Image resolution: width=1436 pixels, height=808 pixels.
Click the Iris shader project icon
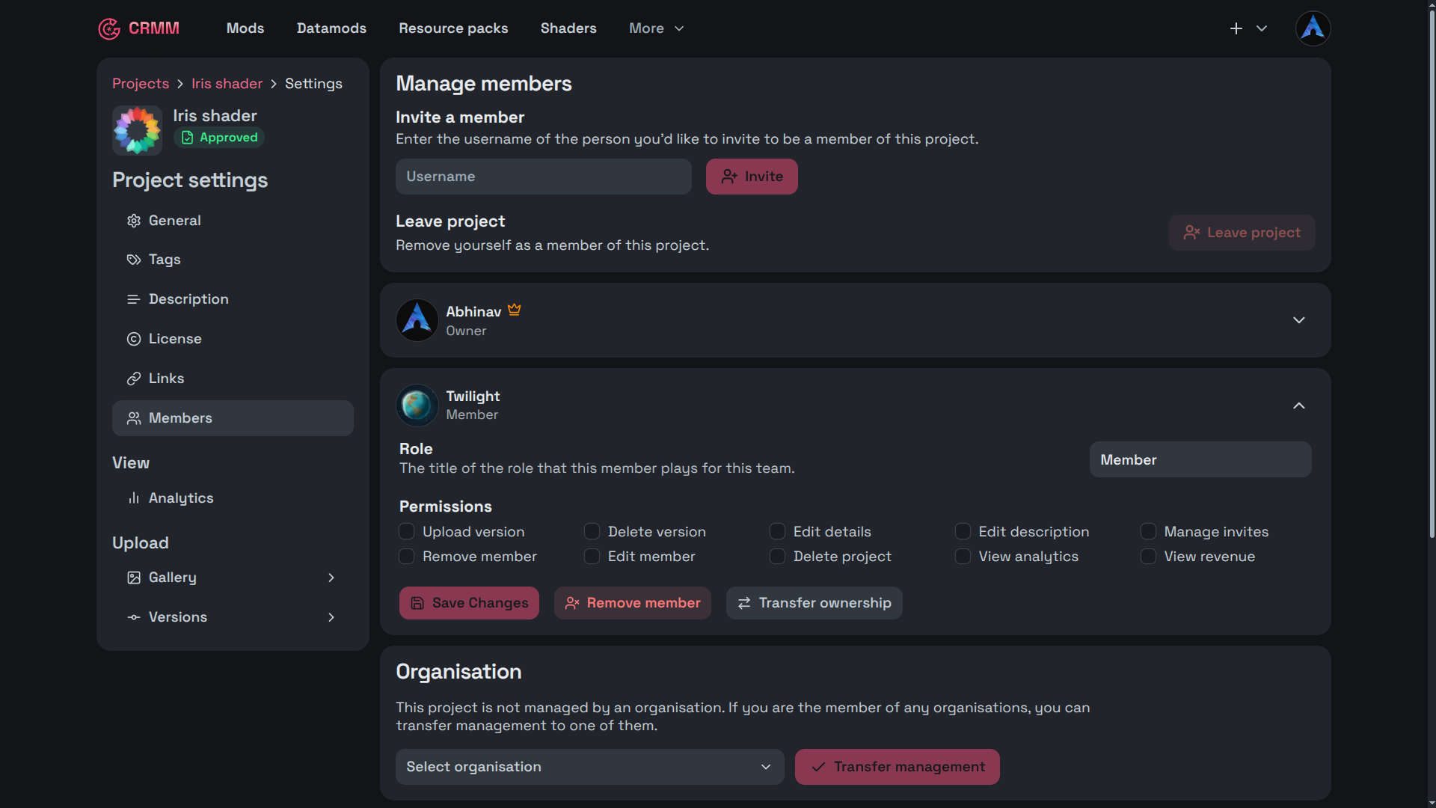coord(137,130)
